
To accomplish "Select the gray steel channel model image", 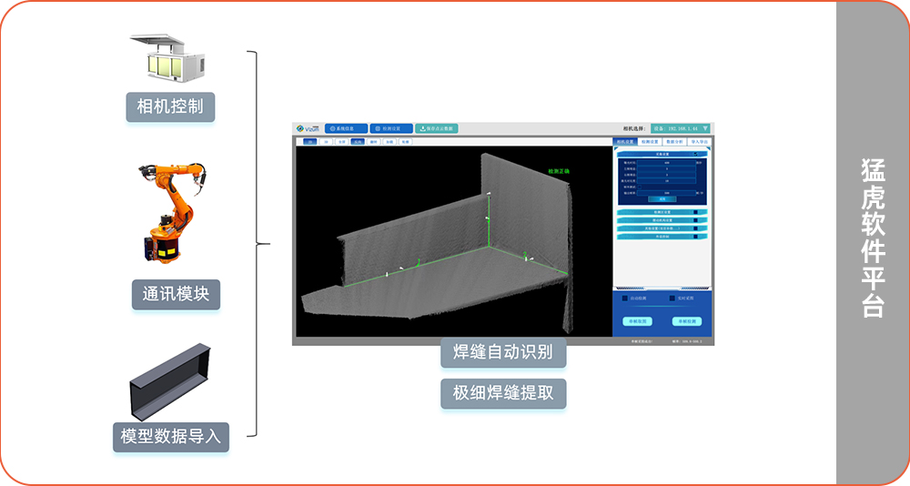I will [169, 381].
